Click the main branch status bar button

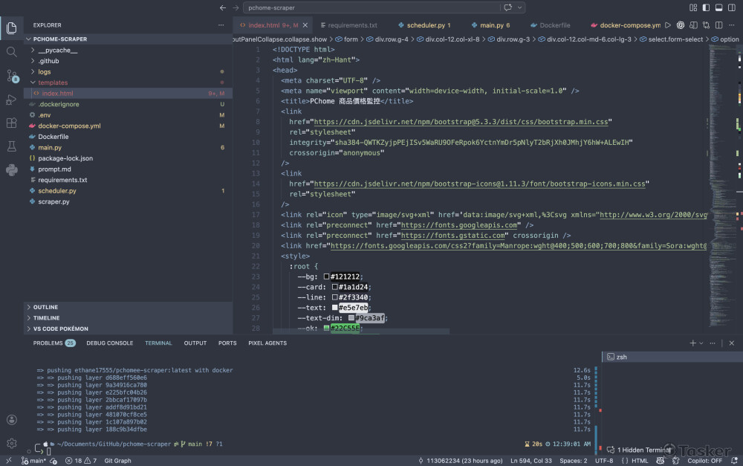[33, 461]
